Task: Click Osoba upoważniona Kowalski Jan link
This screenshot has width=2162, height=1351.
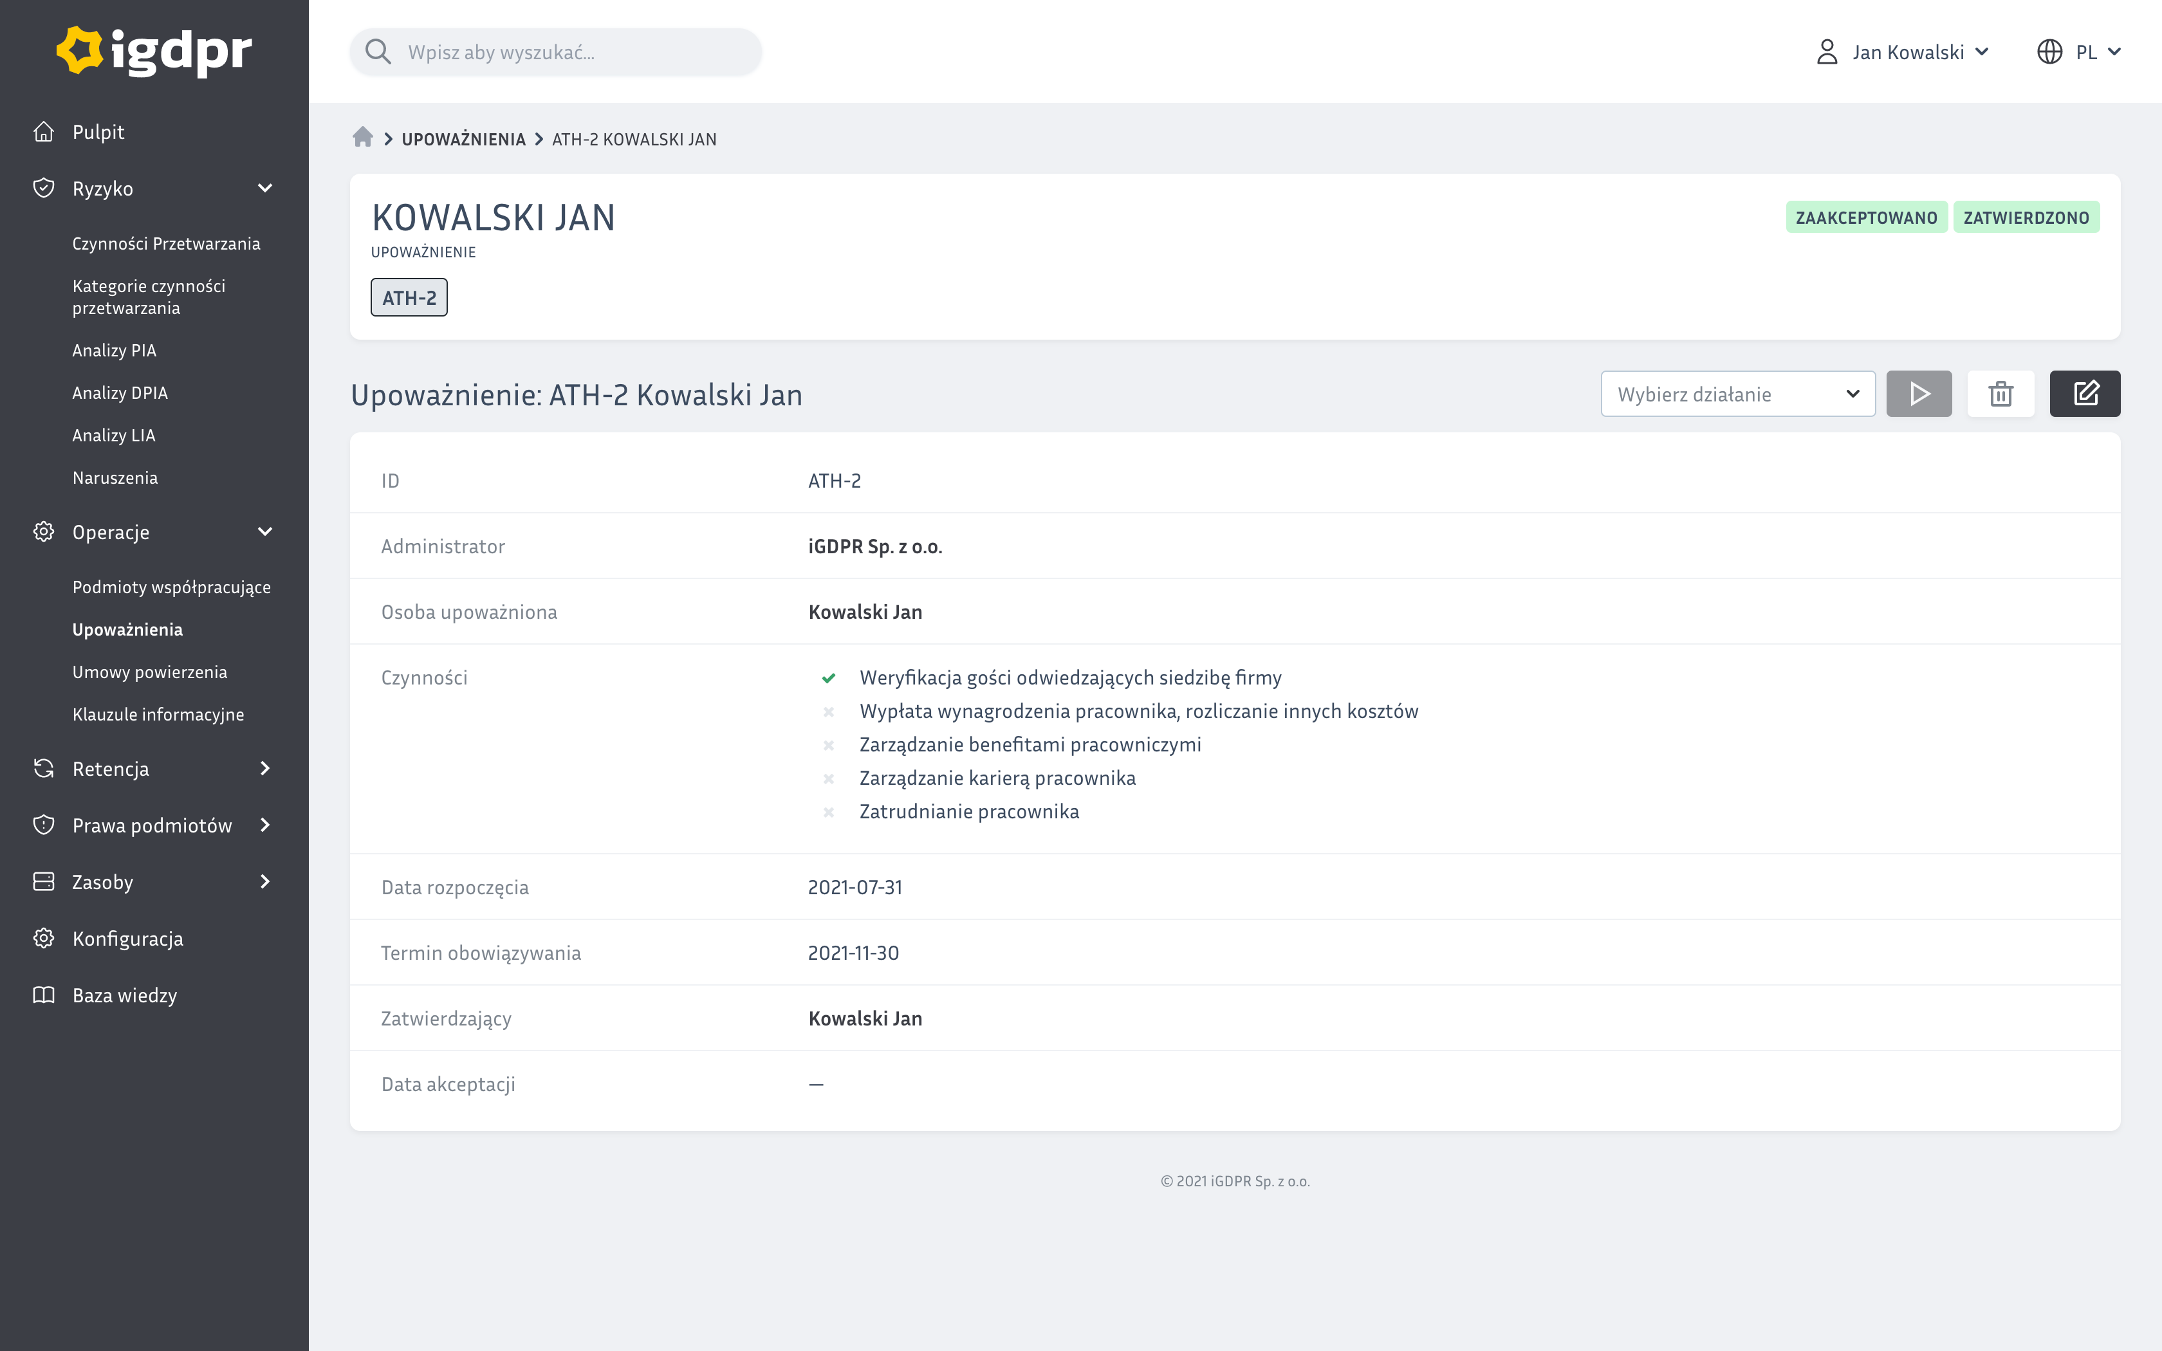Action: (865, 612)
